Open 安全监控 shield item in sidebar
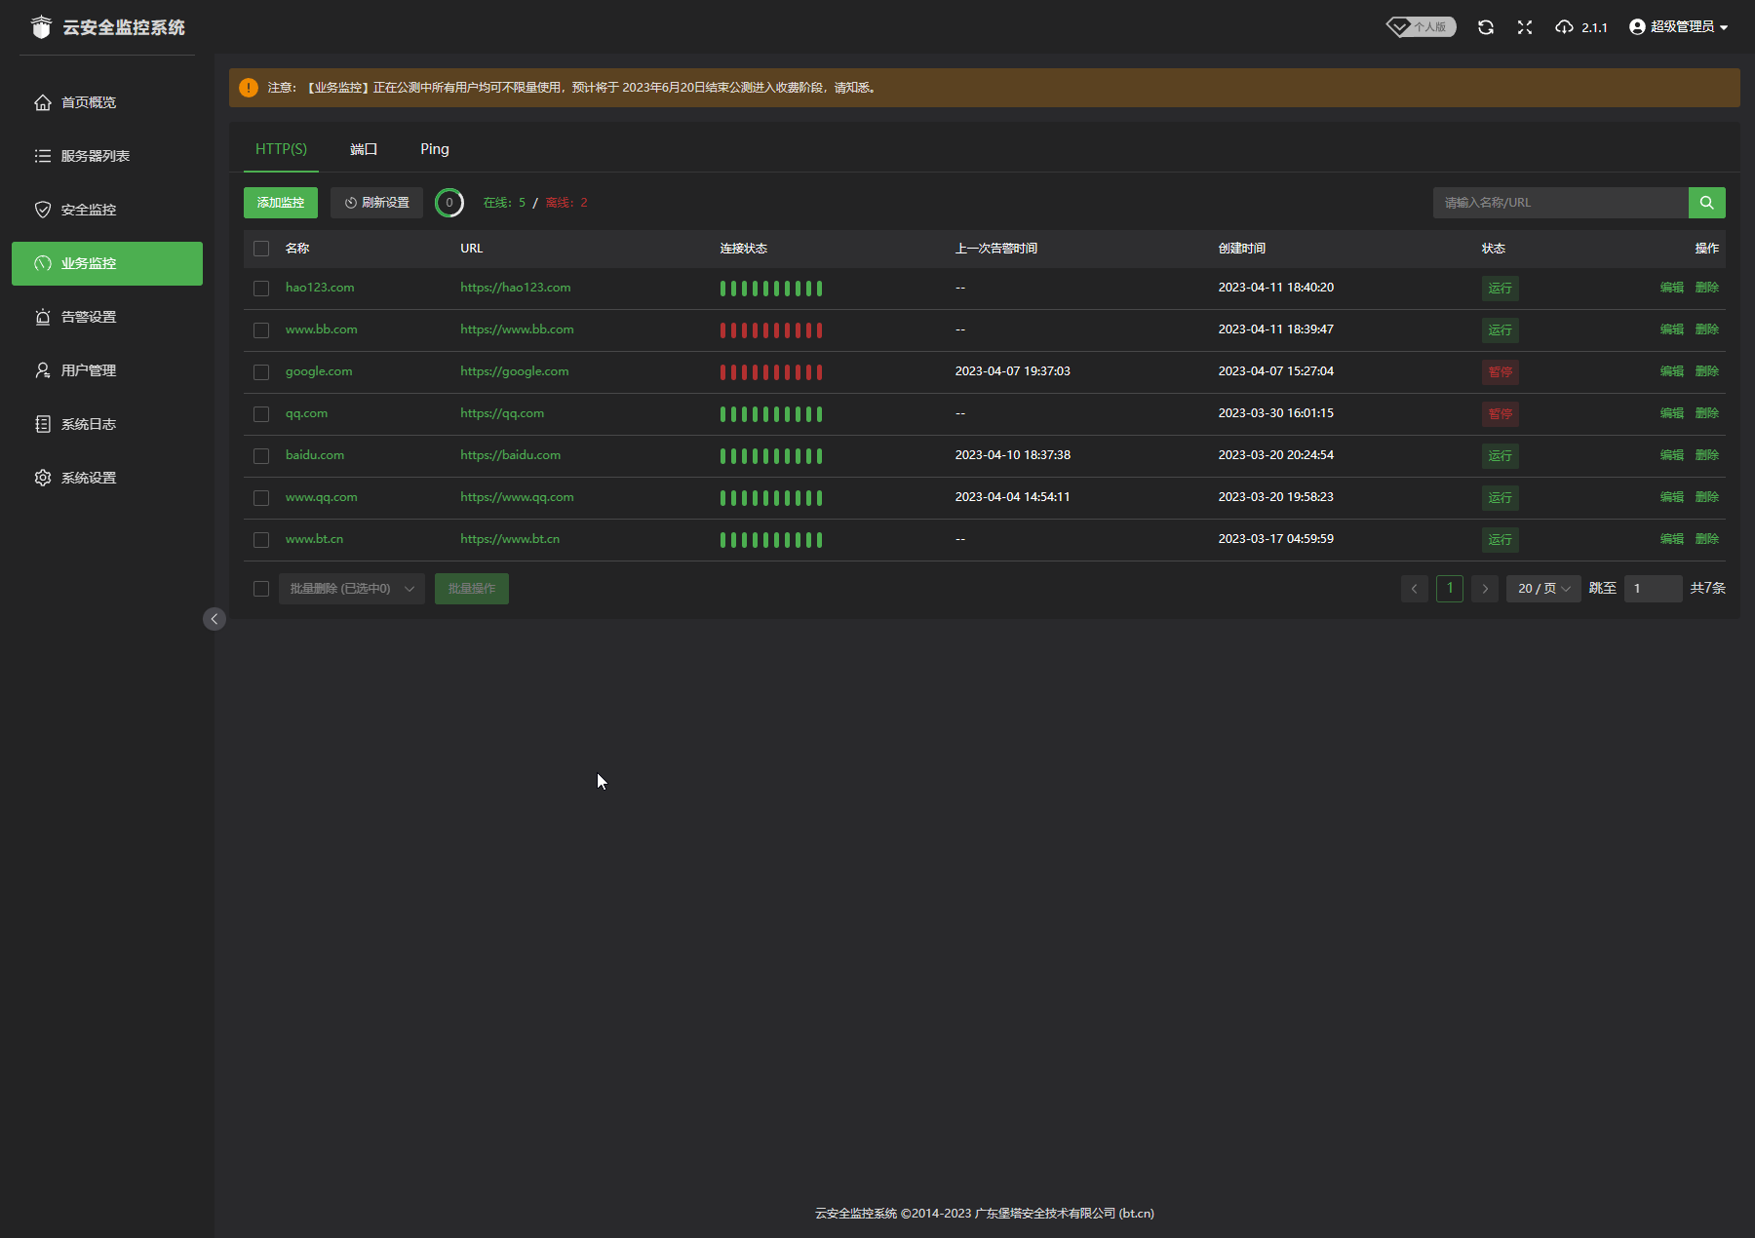Screen dimensions: 1755x1238 coord(88,210)
